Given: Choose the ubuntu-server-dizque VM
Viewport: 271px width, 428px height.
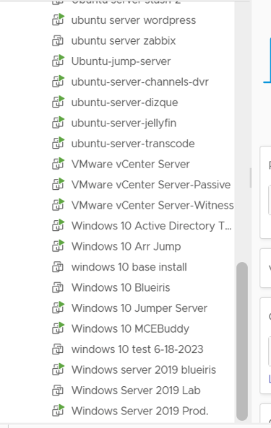Looking at the screenshot, I should pyautogui.click(x=124, y=102).
